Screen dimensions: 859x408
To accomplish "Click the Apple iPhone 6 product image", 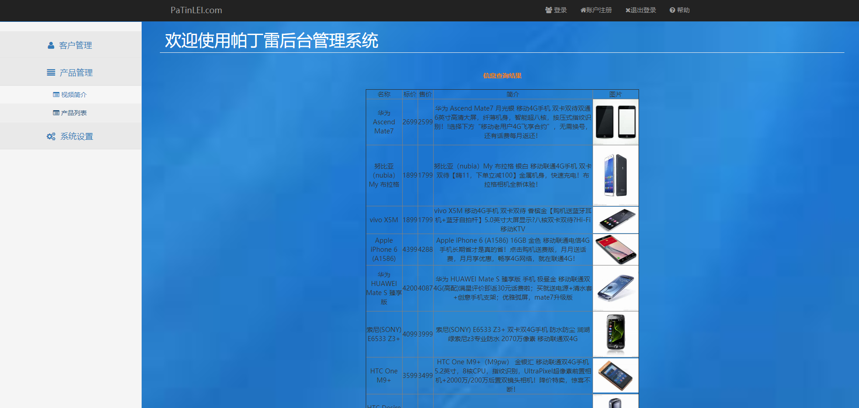I will (616, 250).
